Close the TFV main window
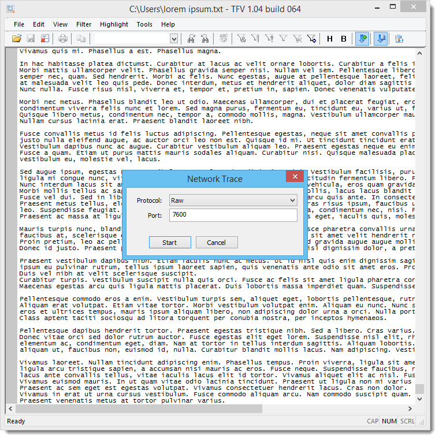 pos(414,6)
